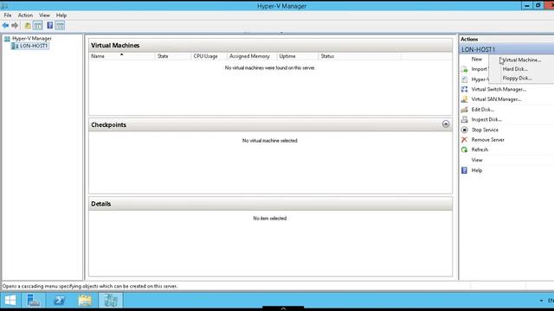554x311 pixels.
Task: Click the Import Virtual Machine icon
Action: point(464,69)
